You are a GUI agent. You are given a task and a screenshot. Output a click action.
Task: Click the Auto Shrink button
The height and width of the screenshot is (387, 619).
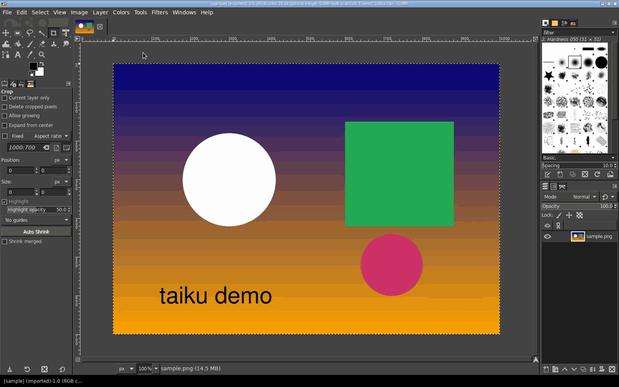coord(36,232)
